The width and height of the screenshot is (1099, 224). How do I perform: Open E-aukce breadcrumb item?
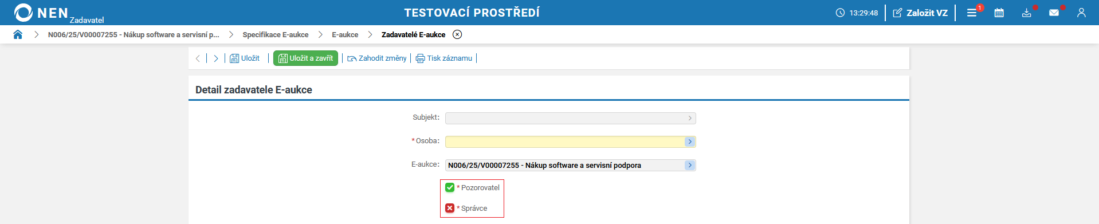[x=345, y=35]
